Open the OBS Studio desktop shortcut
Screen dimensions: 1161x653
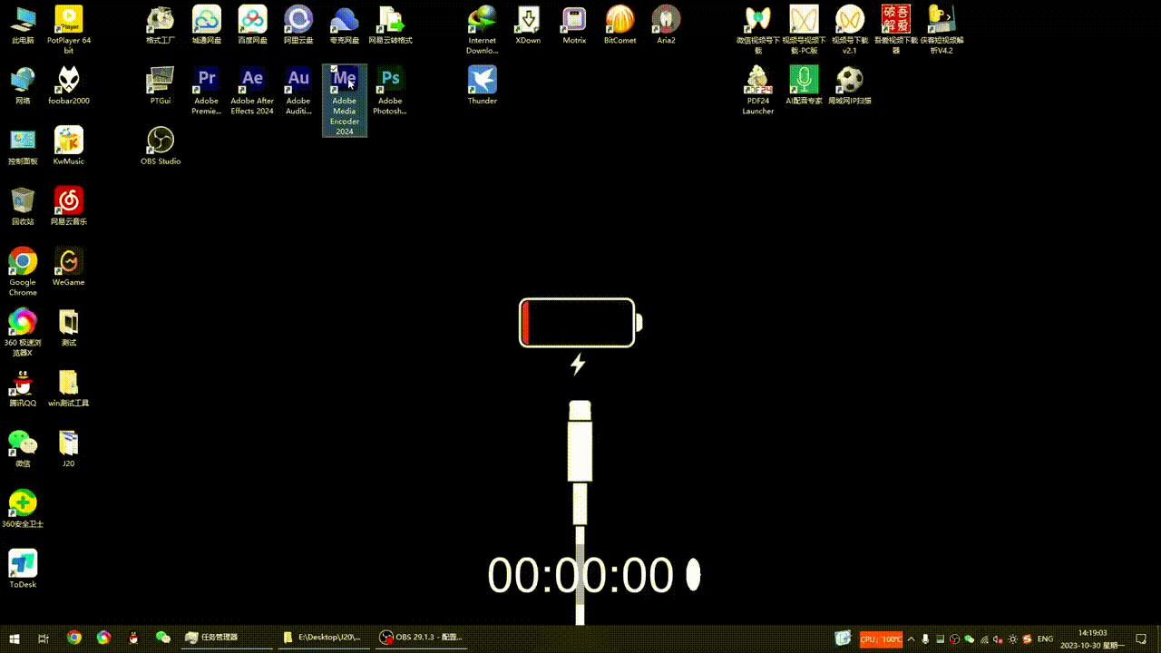tap(161, 141)
